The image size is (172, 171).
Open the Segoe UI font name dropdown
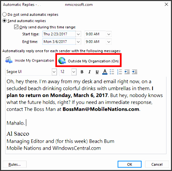click(x=54, y=72)
